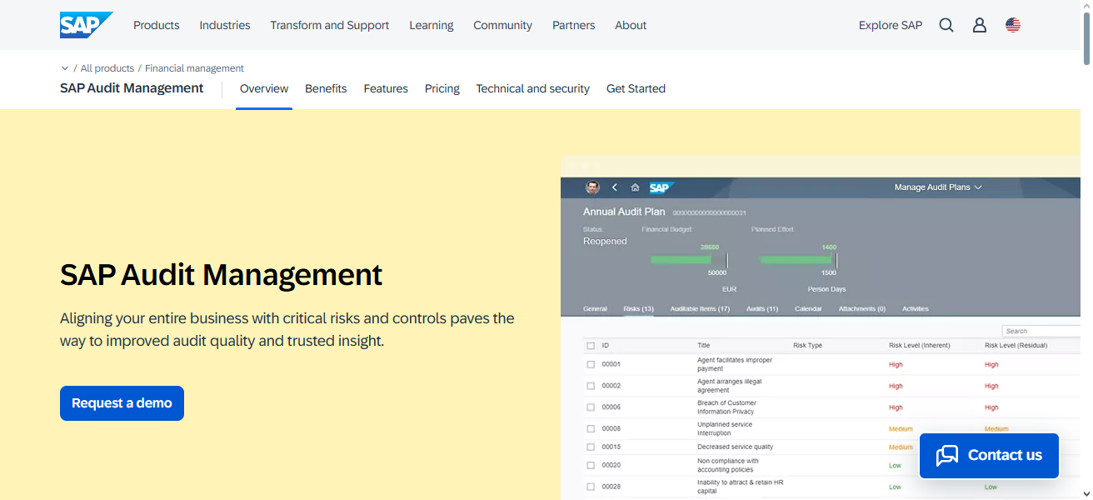Open the Explore SAP dropdown

(x=890, y=25)
